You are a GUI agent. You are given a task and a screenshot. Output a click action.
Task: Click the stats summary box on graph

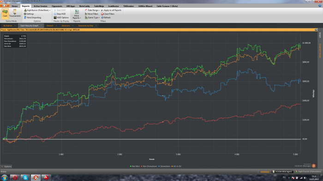(x=15, y=41)
